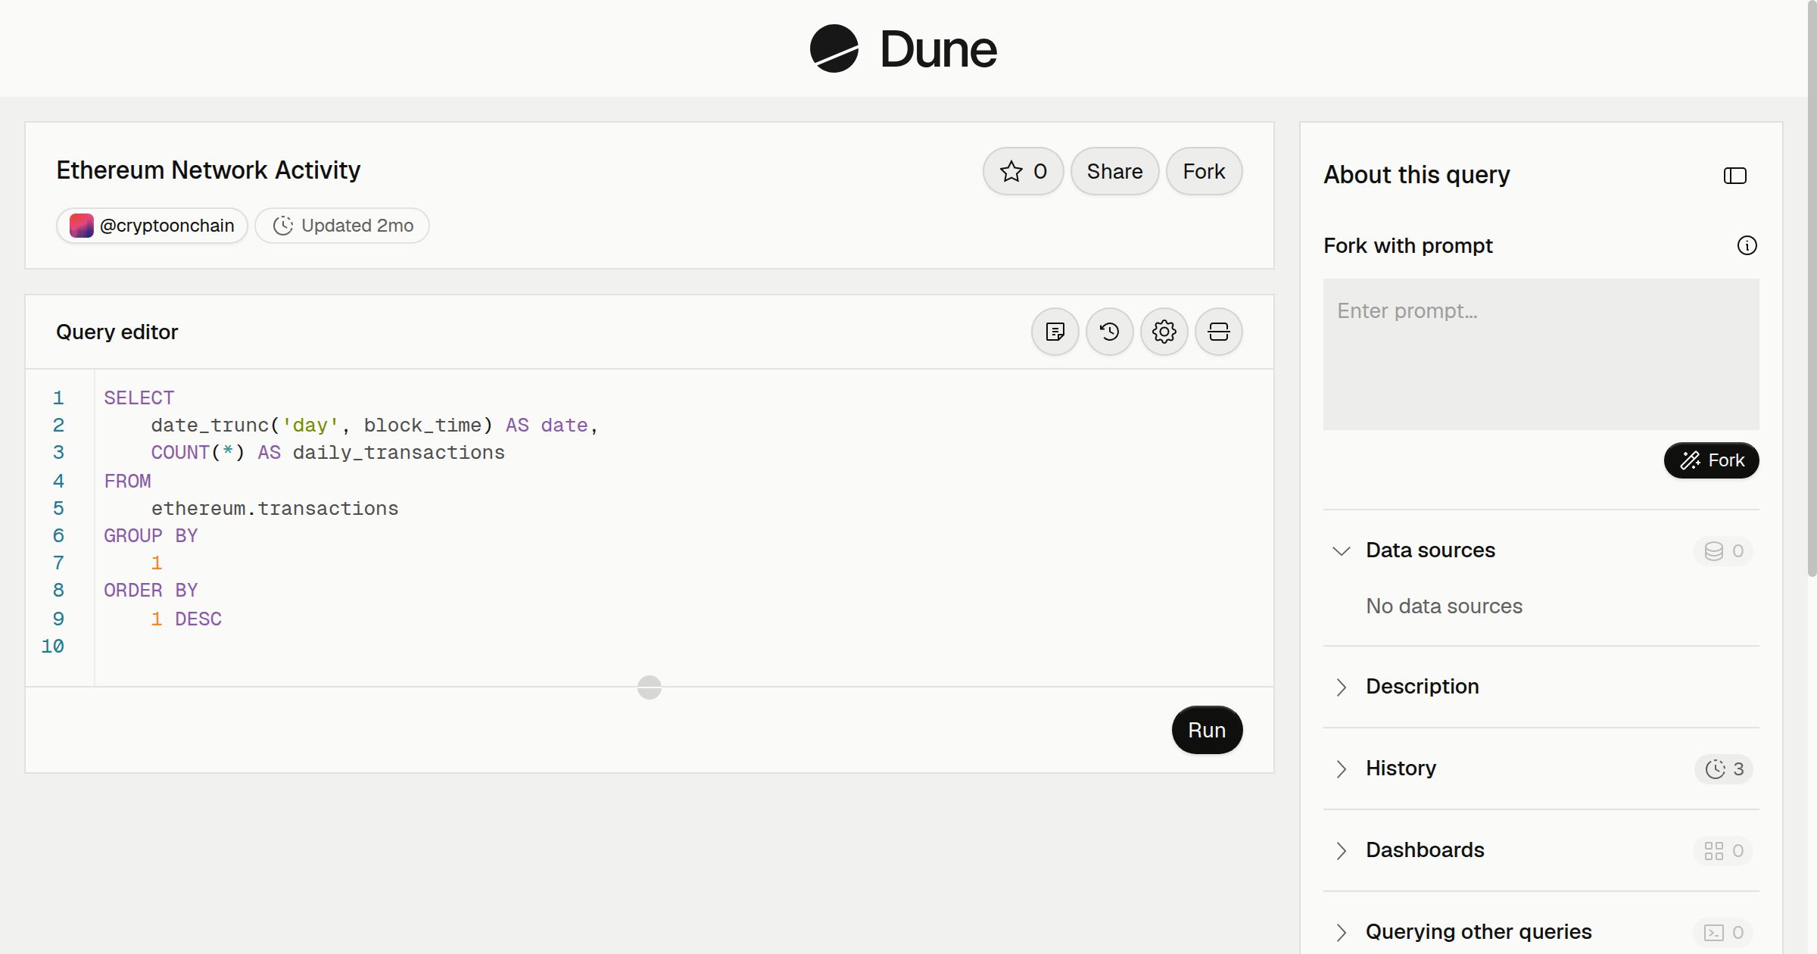Collapse the About this query sidebar
This screenshot has height=954, width=1817.
pos(1734,176)
